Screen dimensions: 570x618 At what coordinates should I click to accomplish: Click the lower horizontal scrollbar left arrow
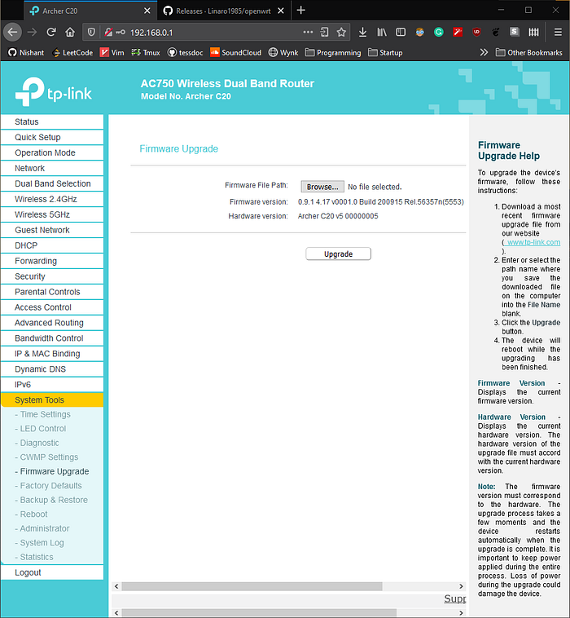point(116,613)
